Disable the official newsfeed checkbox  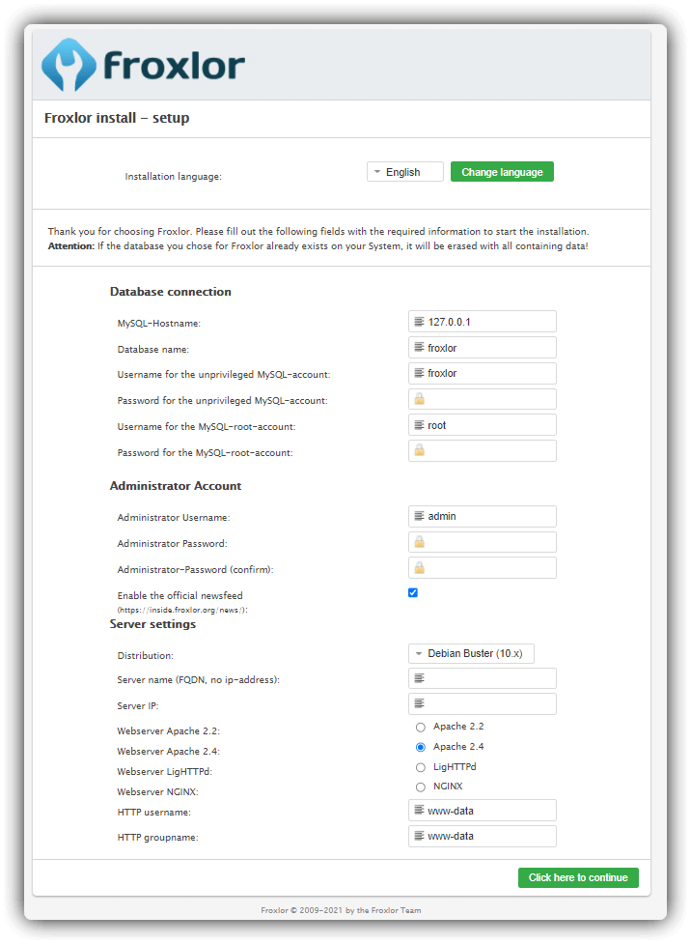pyautogui.click(x=413, y=592)
